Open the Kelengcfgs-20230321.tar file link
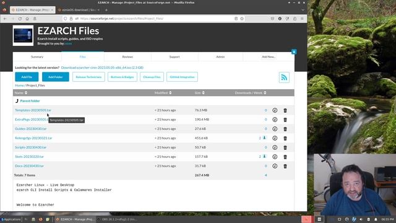The width and height of the screenshot is (396, 223). [x=33, y=138]
